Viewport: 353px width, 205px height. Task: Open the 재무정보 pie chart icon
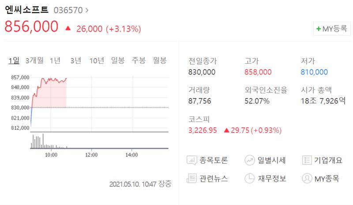250,179
